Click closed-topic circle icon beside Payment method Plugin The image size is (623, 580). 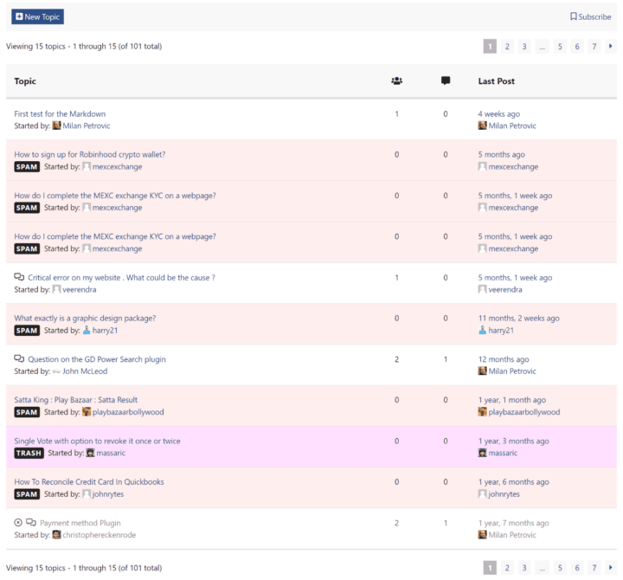click(18, 522)
